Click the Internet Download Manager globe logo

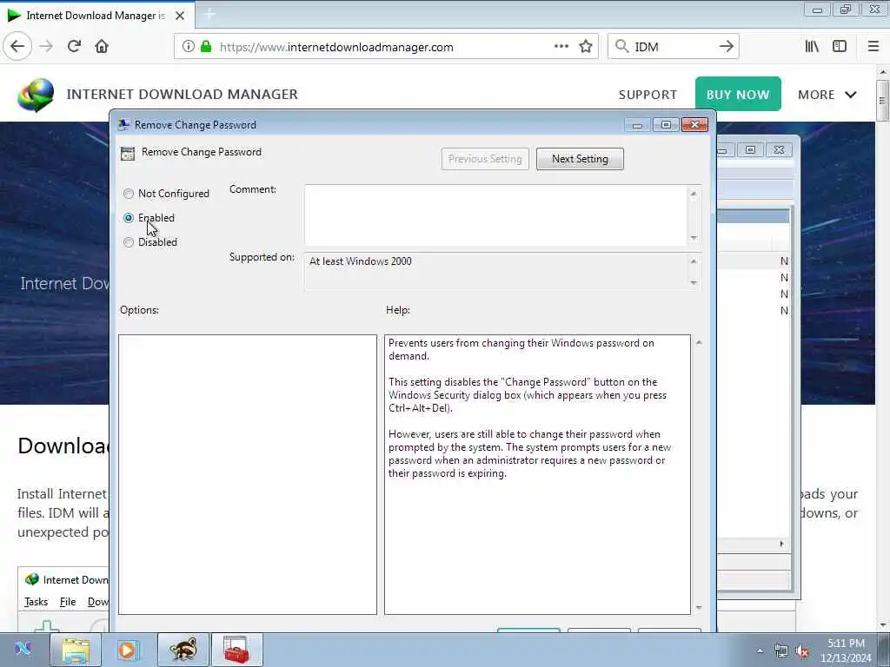36,95
